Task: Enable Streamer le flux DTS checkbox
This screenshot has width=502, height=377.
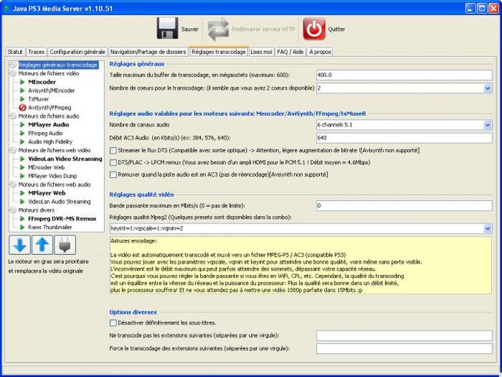Action: coord(113,150)
